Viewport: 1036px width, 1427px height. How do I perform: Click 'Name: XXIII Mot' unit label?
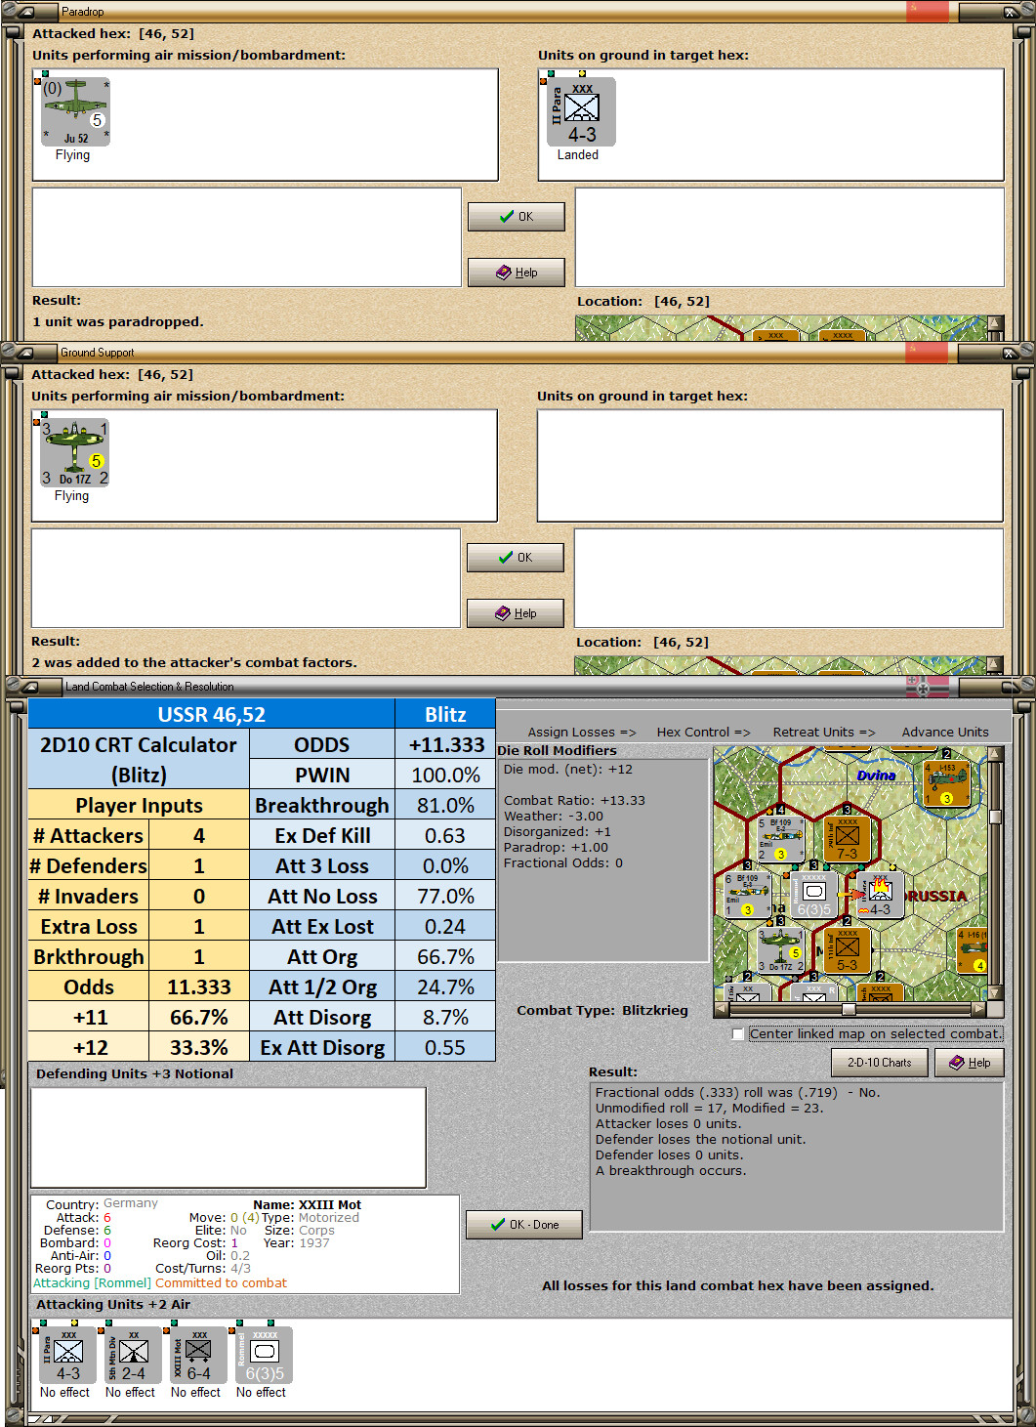tap(307, 1204)
